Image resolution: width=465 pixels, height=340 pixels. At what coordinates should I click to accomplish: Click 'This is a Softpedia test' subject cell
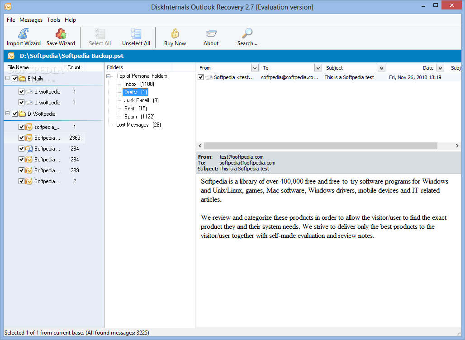349,77
